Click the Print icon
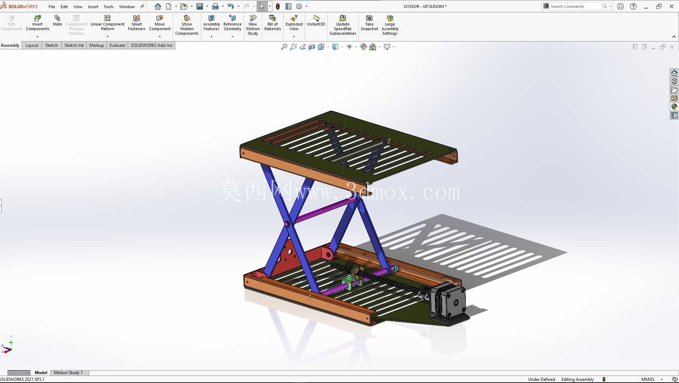Viewport: 679px width, 383px height. (x=215, y=6)
